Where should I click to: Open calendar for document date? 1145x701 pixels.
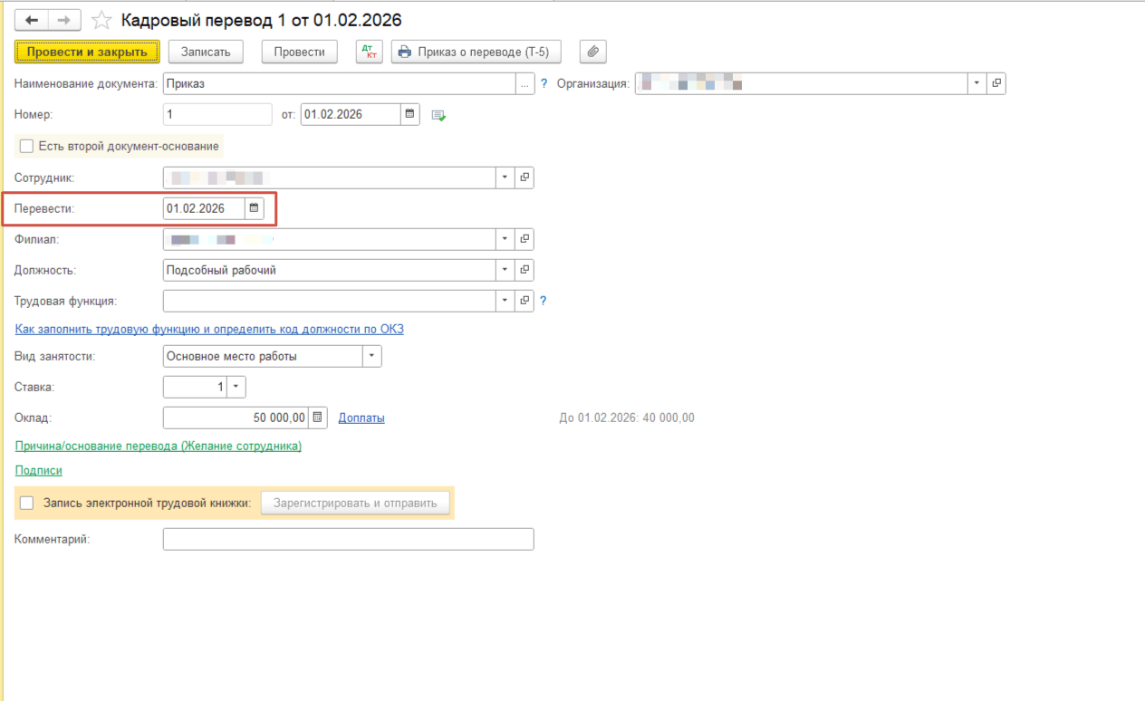[x=410, y=114]
